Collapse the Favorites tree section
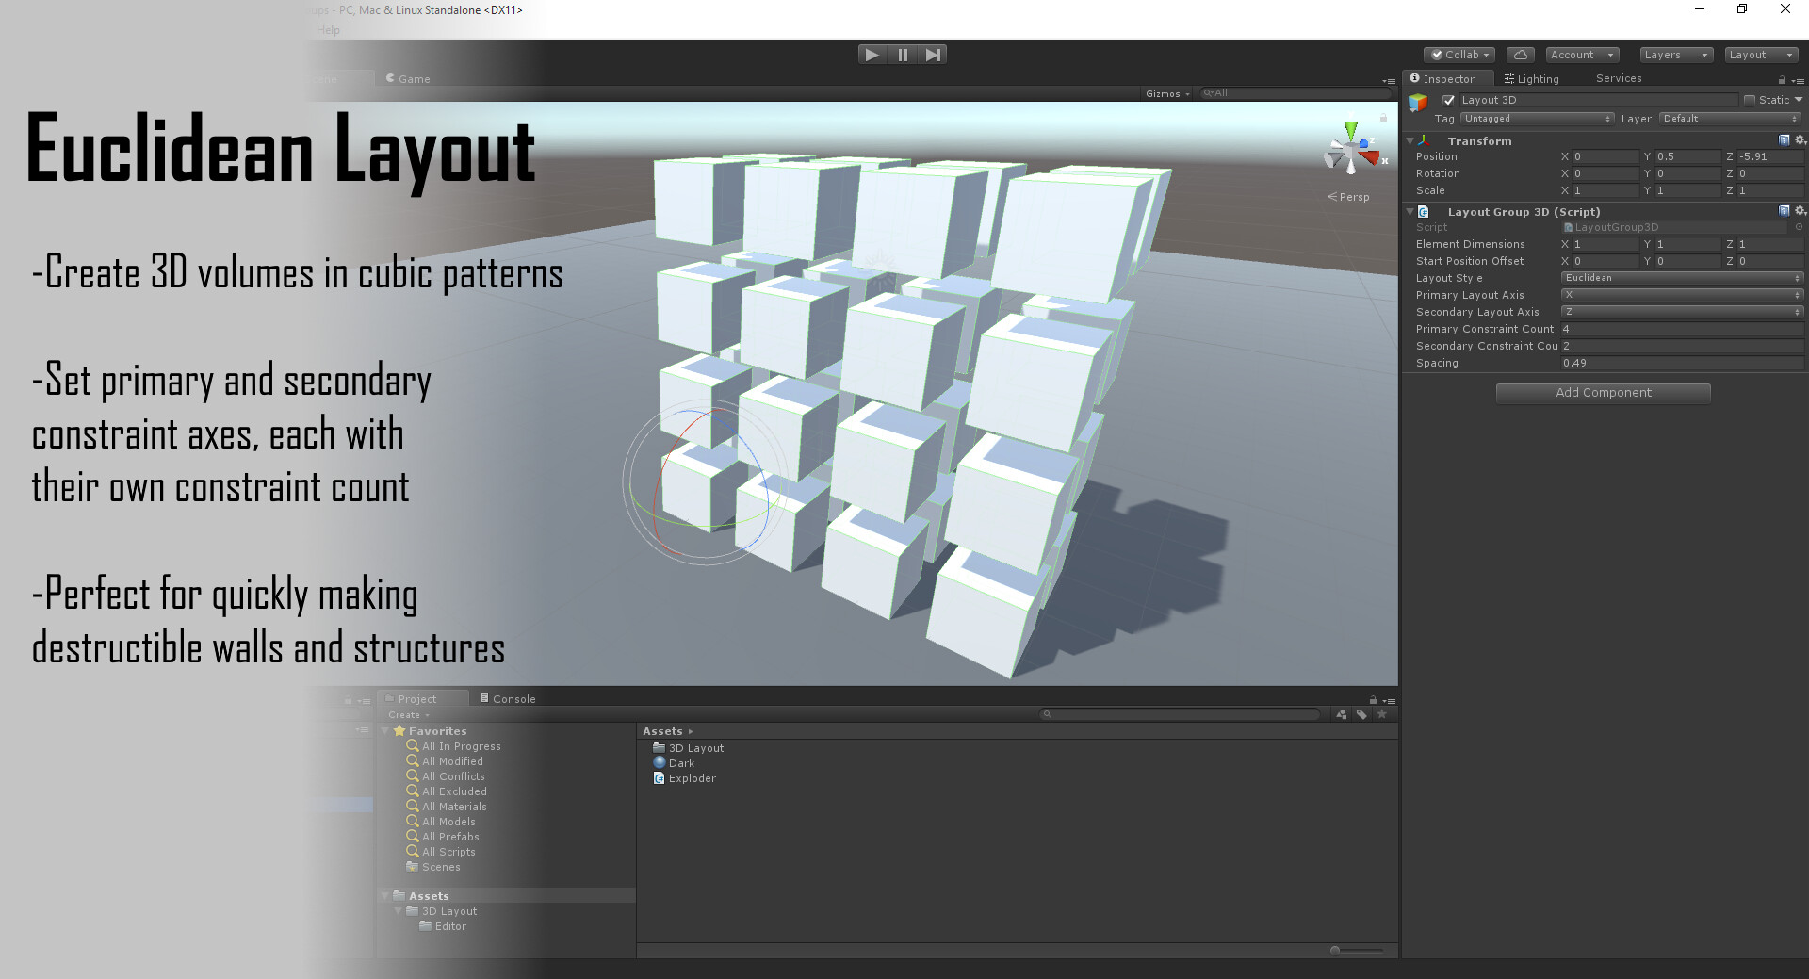Screen dimensions: 1809x979 385,731
